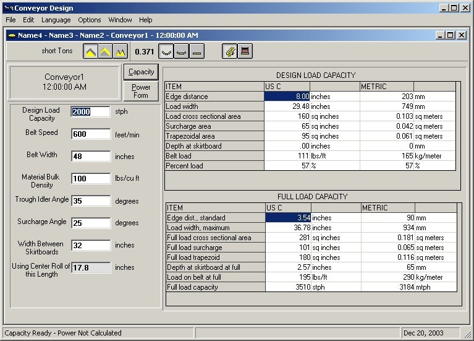Screen dimensions: 474x341
Task: Click the Belt load 111 value
Action: pos(287,156)
